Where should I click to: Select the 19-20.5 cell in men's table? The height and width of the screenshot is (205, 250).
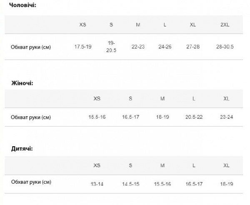pyautogui.click(x=111, y=46)
